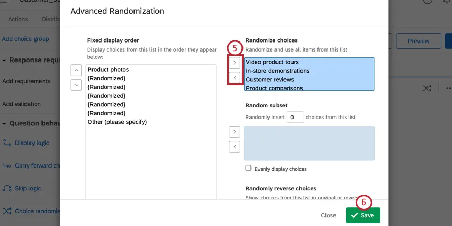Click the move-up arrow for fixed order
The width and height of the screenshot is (452, 226).
click(x=76, y=70)
